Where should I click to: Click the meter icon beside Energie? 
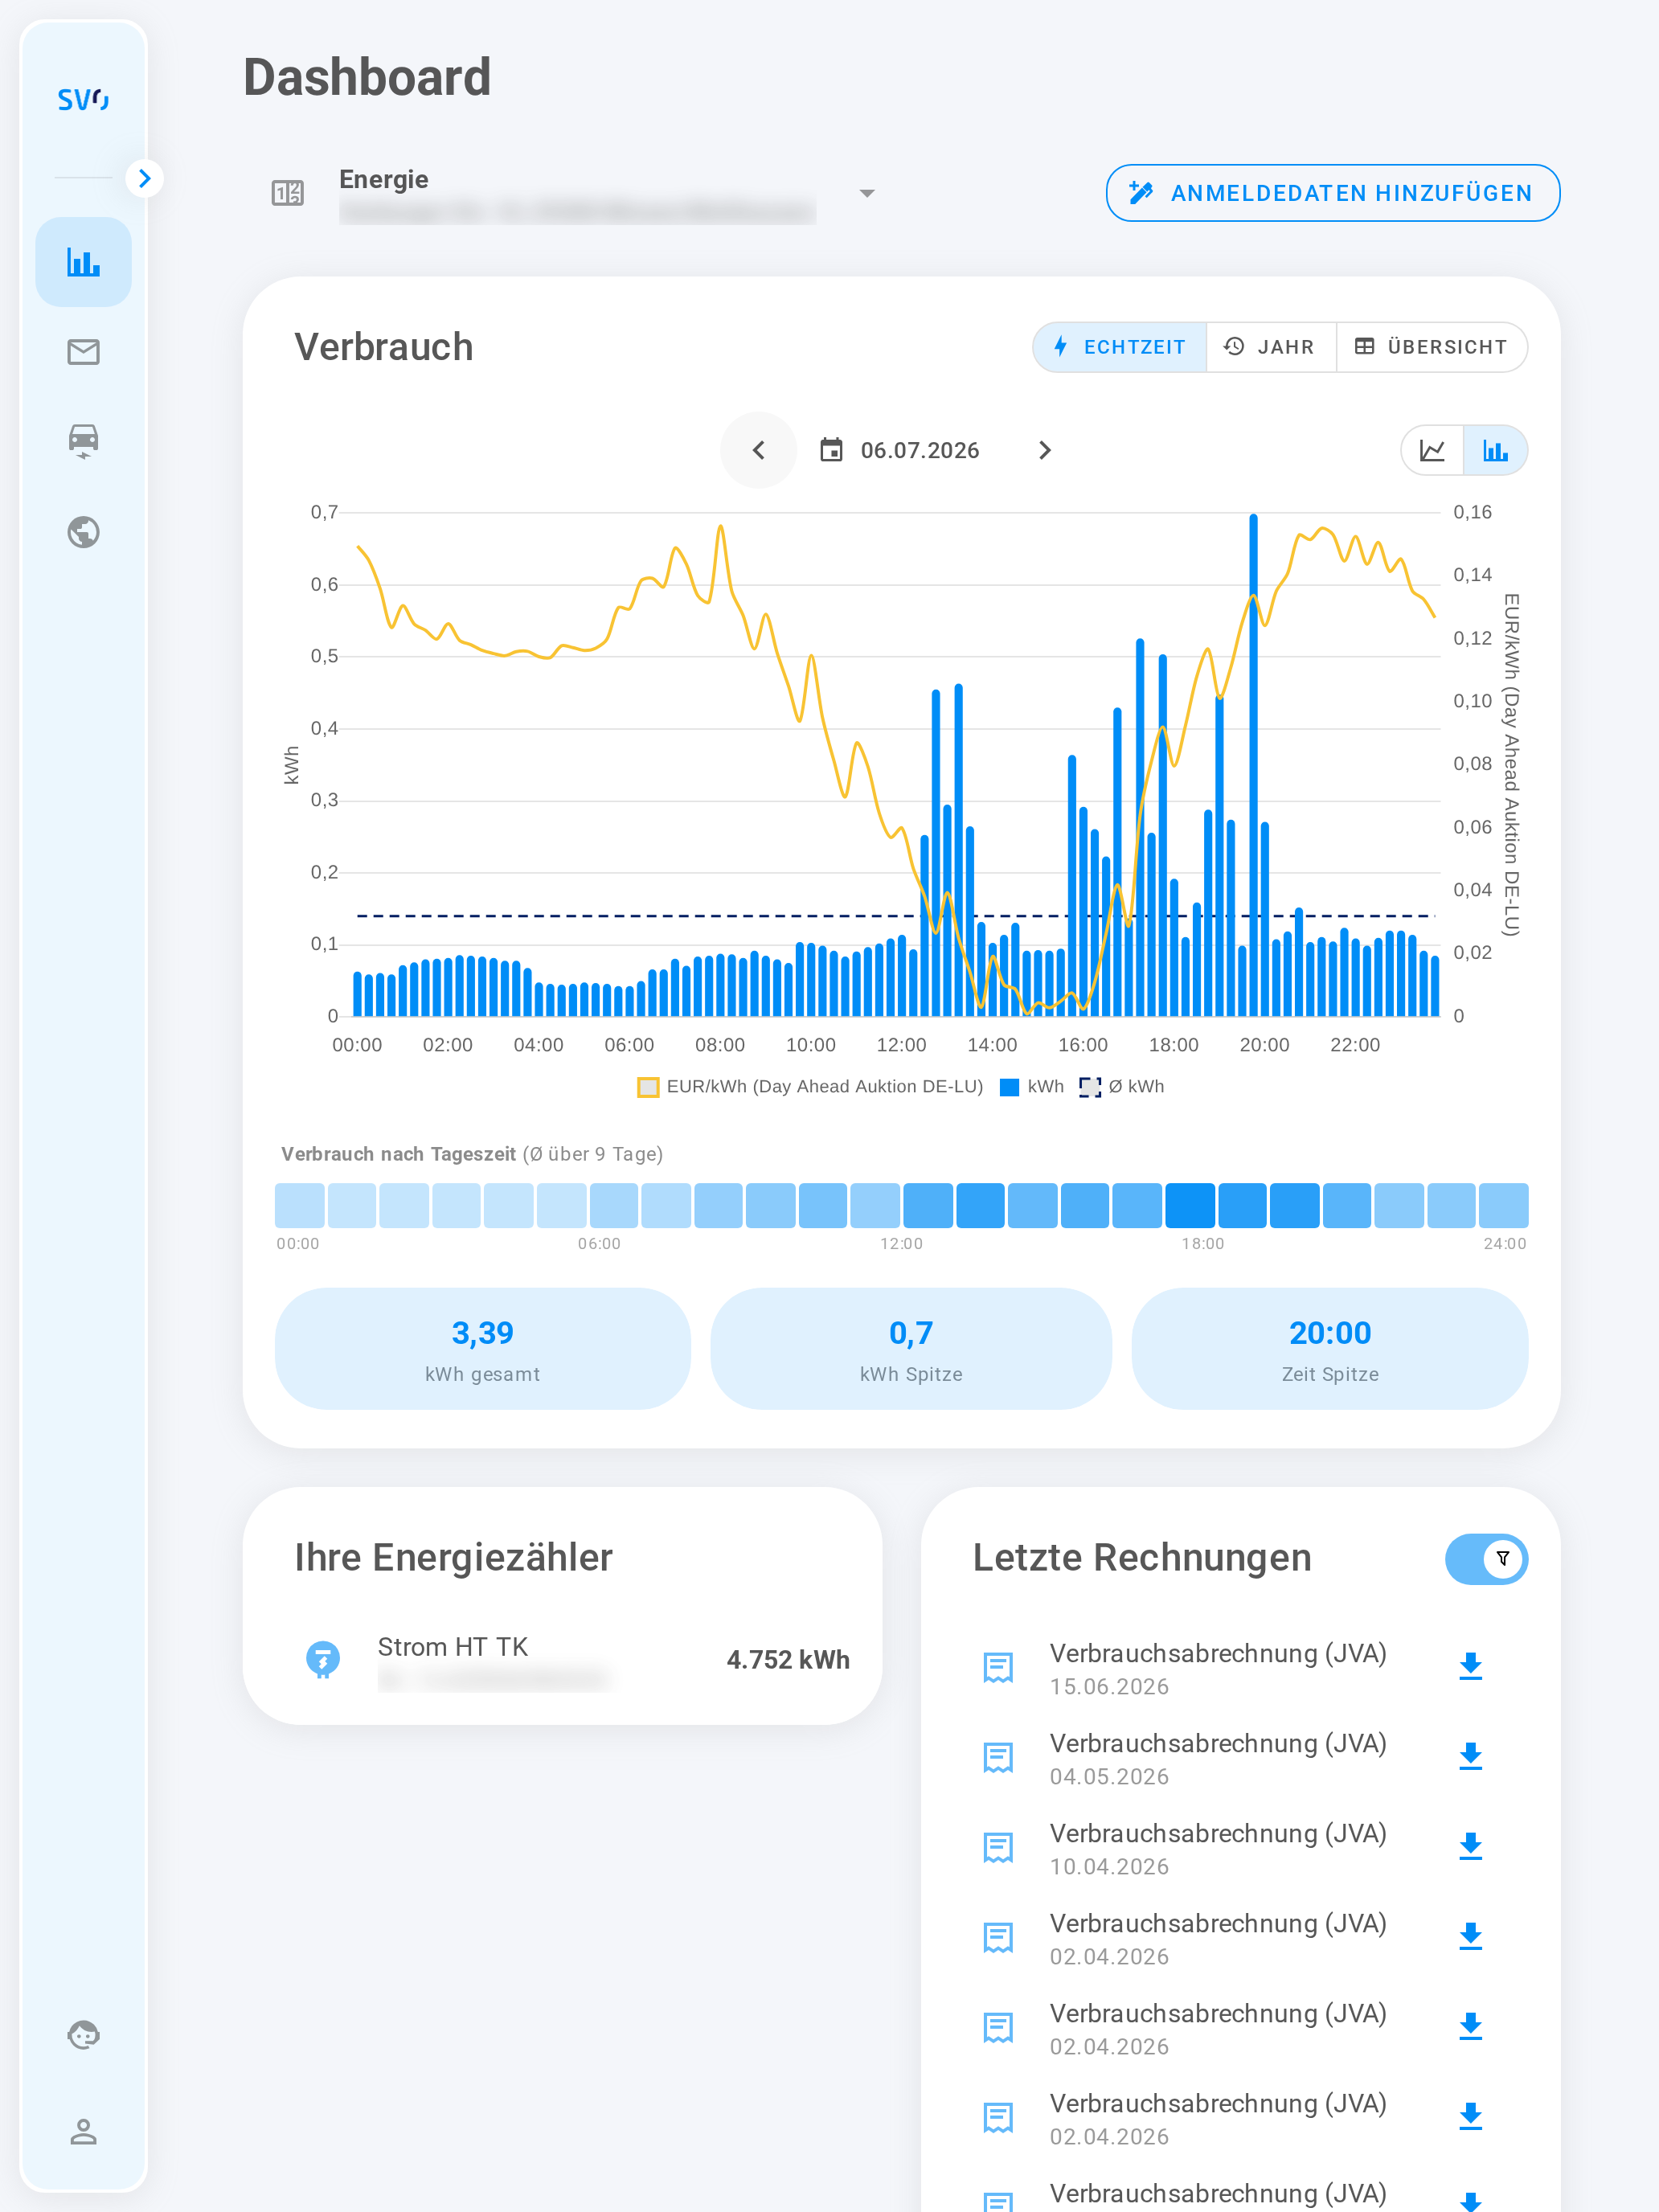(x=288, y=193)
